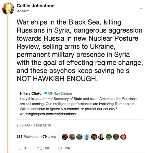This screenshot has width=145, height=153.
Task: Click the @HillaryClinton handle in quote
Action: 60,93
